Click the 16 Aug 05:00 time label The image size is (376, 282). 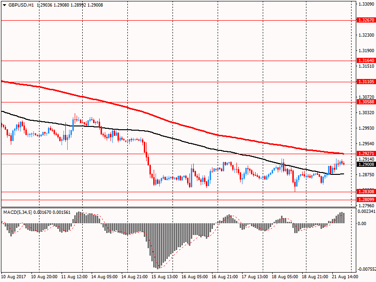coord(195,277)
